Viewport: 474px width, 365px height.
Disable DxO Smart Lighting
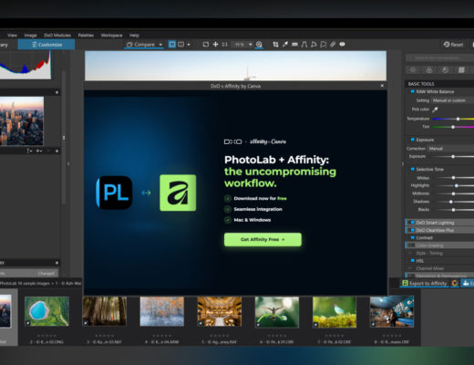pos(412,223)
